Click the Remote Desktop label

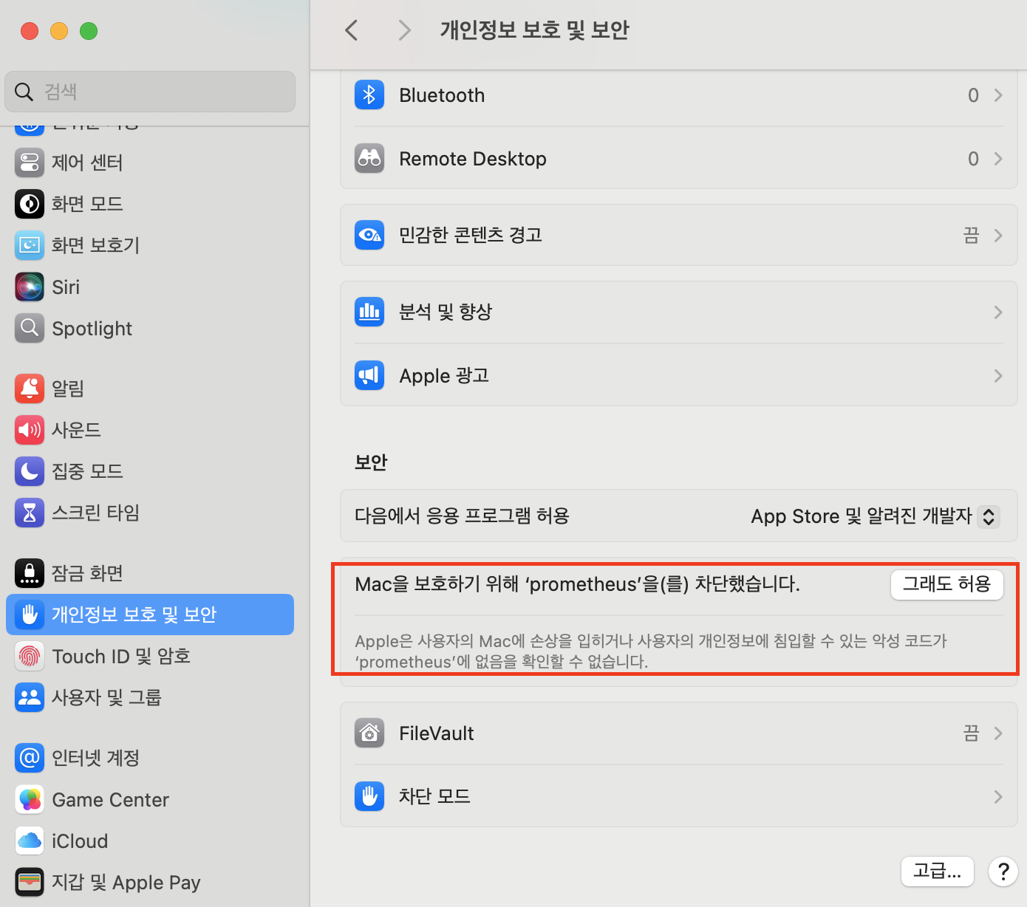(473, 159)
